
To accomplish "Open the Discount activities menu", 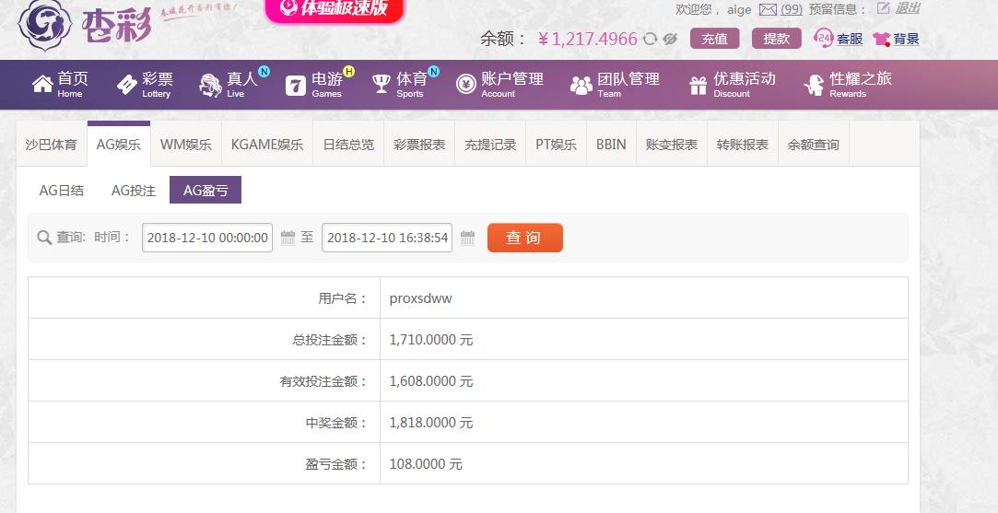I will pos(733,85).
